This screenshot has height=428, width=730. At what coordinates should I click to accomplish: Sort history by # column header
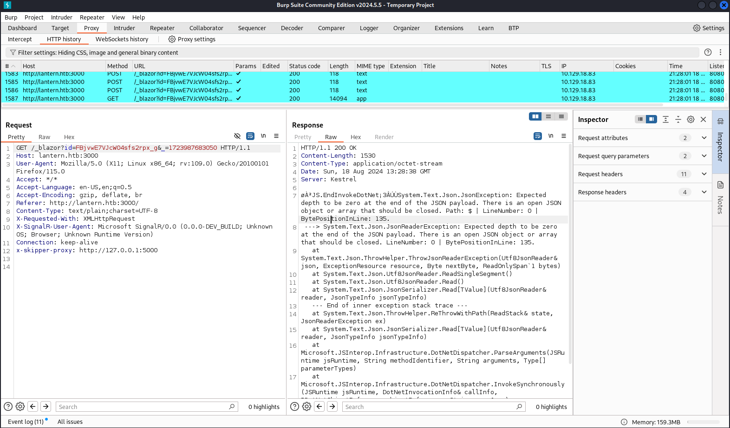coord(10,66)
